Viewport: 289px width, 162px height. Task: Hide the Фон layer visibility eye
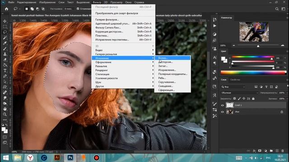click(x=223, y=112)
